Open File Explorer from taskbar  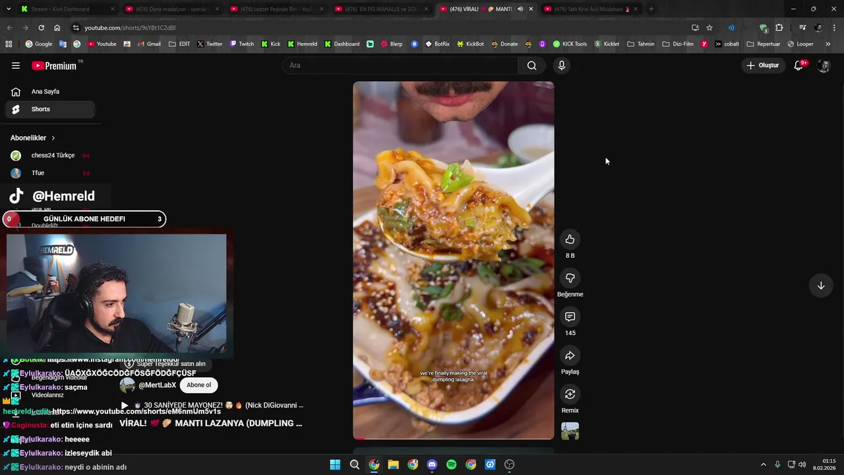click(x=393, y=464)
